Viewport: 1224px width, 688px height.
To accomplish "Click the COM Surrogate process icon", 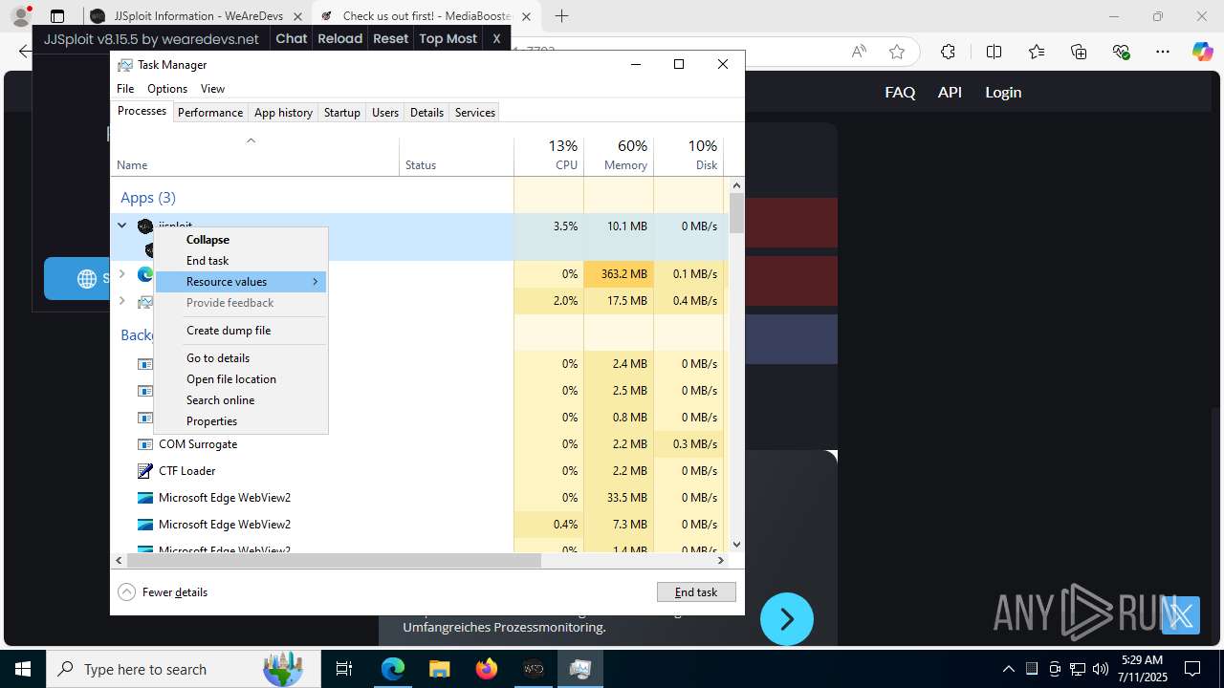I will click(145, 444).
